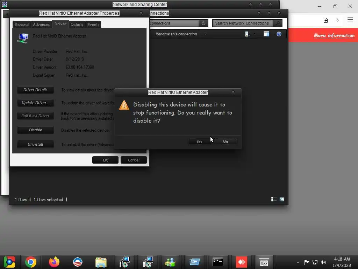Close the disable warning dialog
This screenshot has height=269, width=358.
click(x=233, y=92)
